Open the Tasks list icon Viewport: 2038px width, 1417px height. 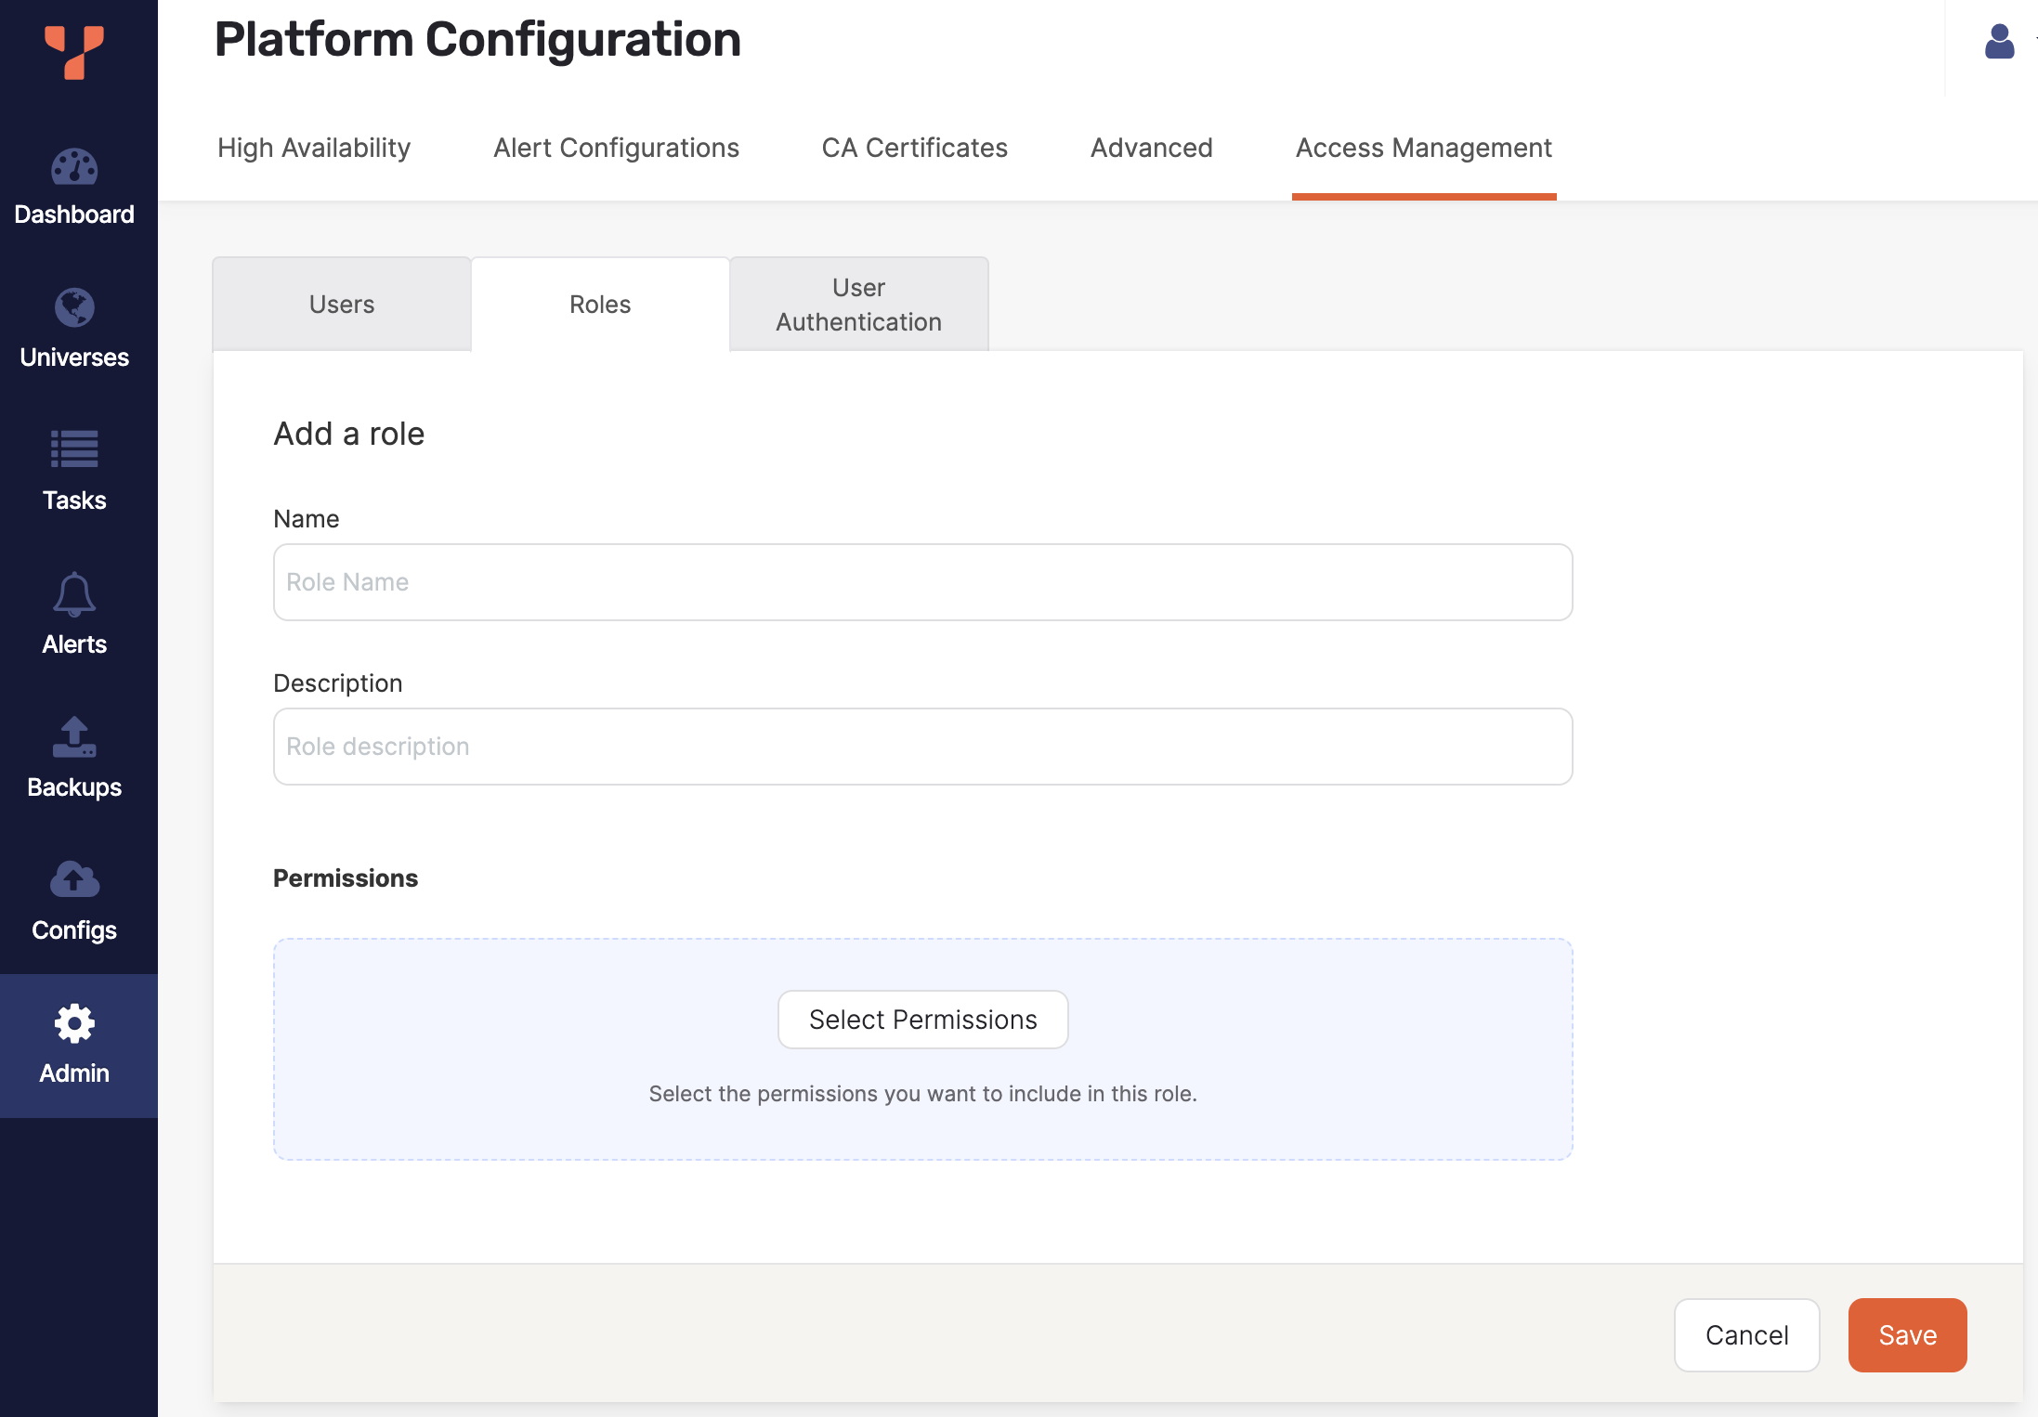point(74,449)
